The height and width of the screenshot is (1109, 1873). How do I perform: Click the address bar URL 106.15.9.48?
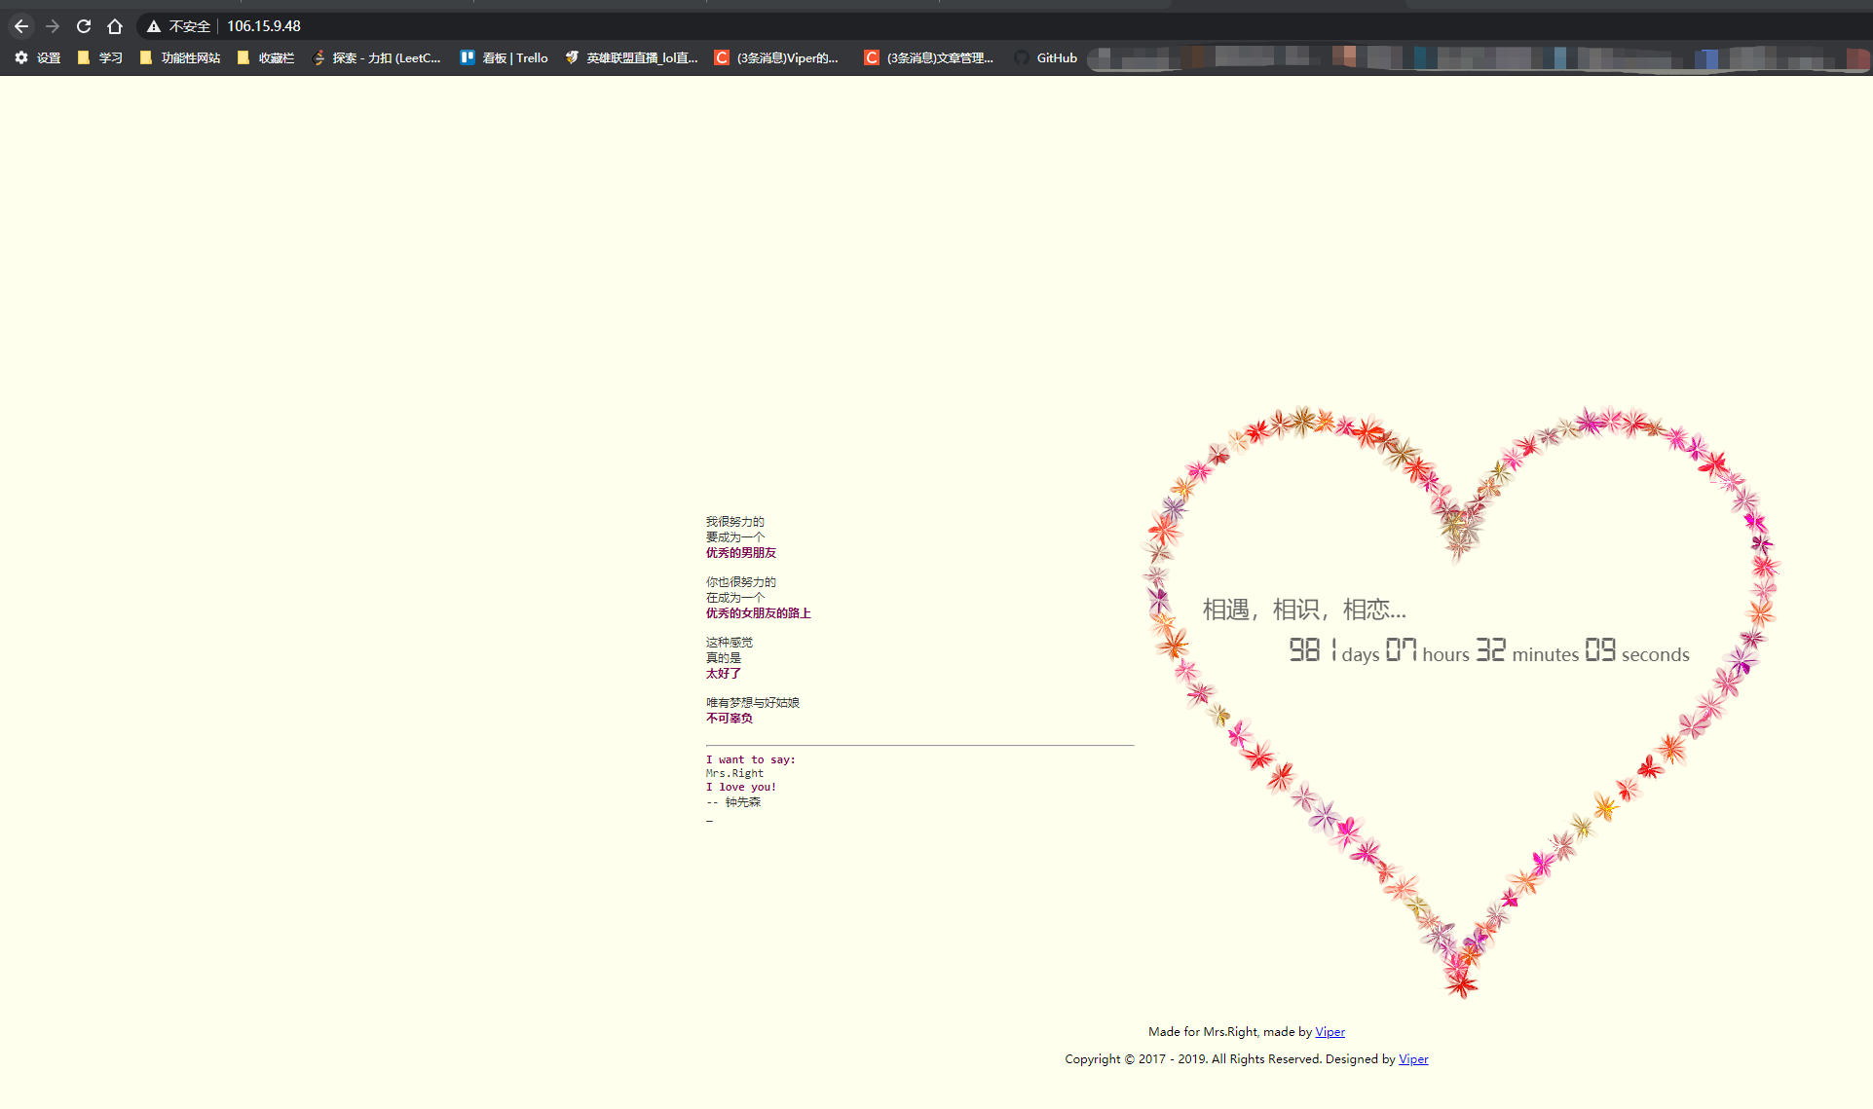tap(264, 26)
